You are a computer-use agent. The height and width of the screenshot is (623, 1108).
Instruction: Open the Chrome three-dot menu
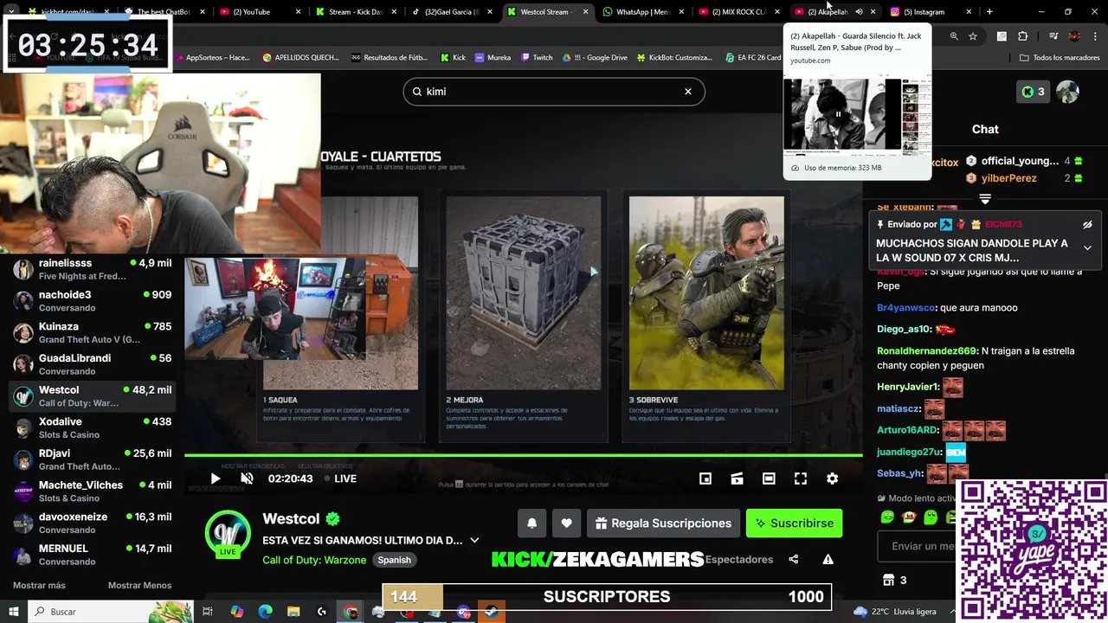point(1095,36)
